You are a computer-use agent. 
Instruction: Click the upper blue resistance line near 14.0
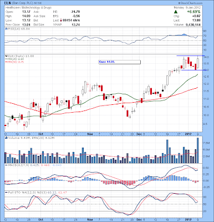coord(190,56)
